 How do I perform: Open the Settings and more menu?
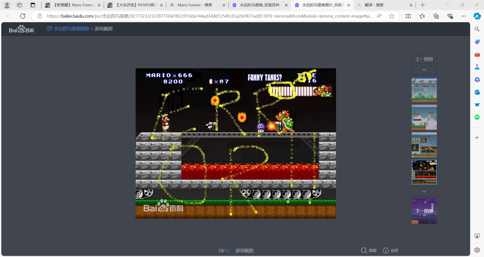click(x=464, y=16)
